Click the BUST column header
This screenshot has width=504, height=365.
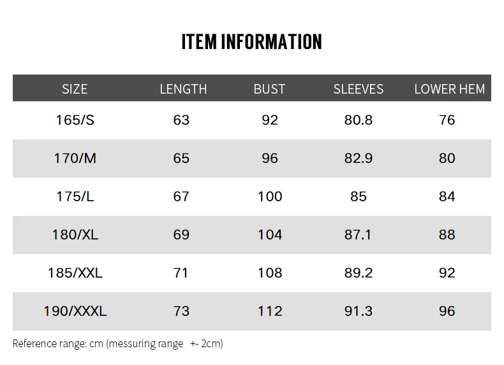(x=269, y=89)
